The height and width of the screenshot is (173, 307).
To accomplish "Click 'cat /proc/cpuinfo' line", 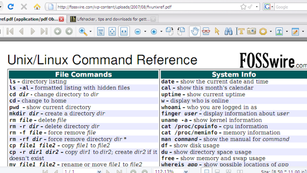I will tap(215, 126).
